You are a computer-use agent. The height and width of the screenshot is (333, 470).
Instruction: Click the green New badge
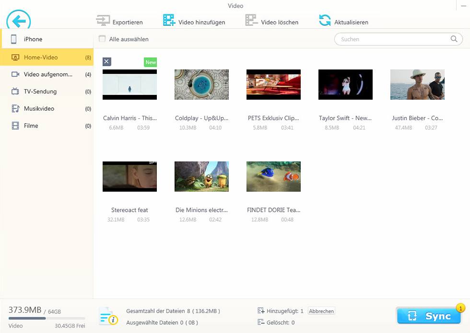coord(151,62)
